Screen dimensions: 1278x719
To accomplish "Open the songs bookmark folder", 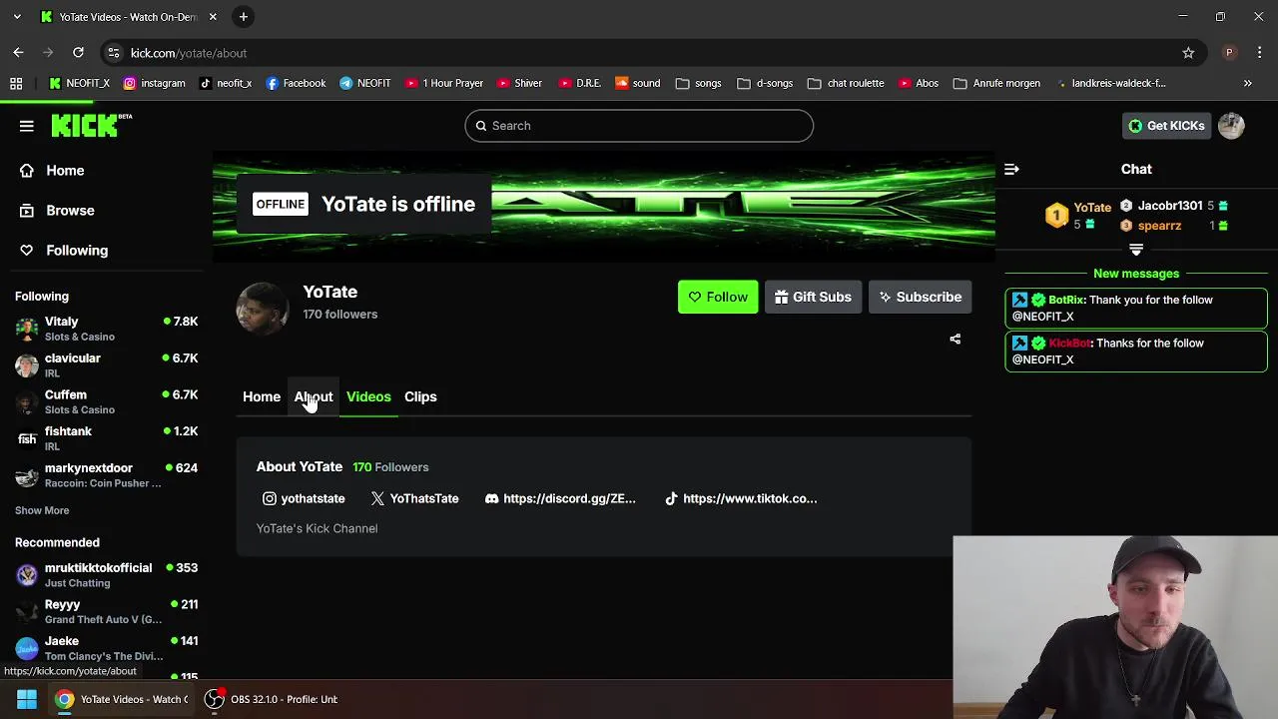I will (698, 83).
